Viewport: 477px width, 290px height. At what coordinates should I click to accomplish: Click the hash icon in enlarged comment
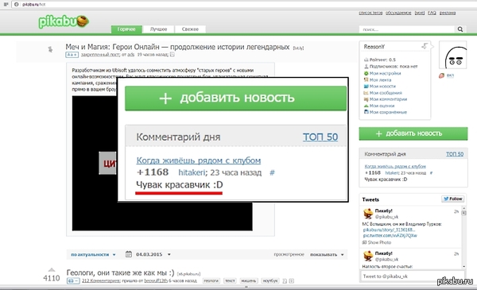click(x=272, y=172)
